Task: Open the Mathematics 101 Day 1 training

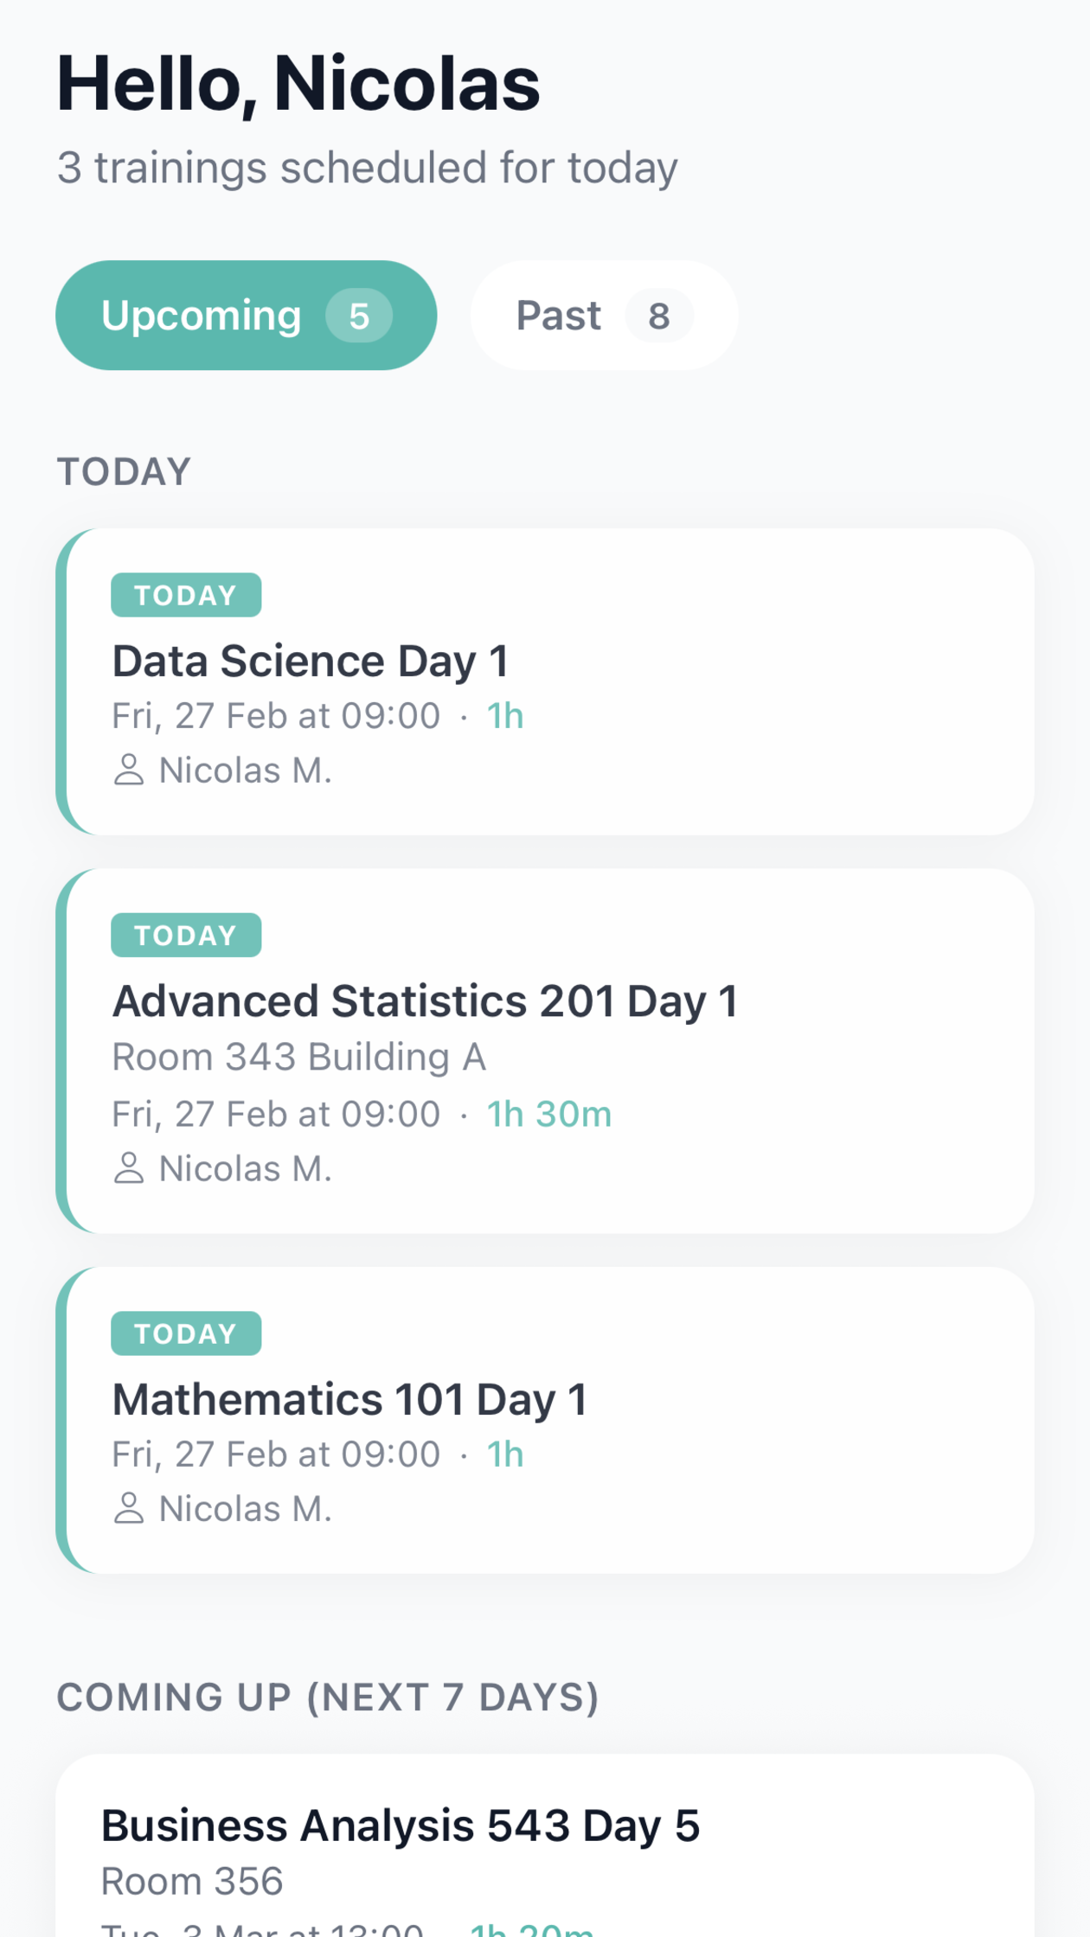Action: pos(349,1400)
